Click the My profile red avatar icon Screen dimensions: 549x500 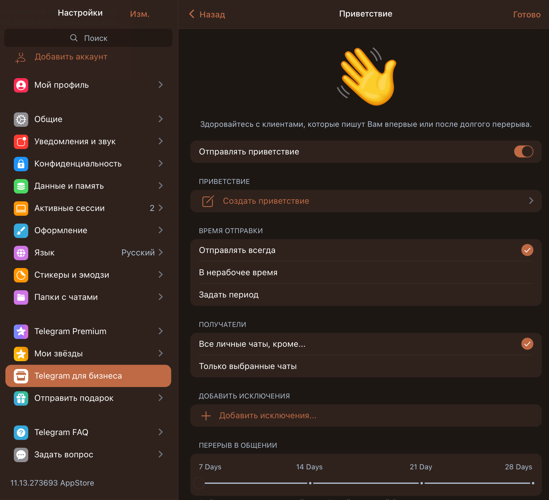coord(21,85)
